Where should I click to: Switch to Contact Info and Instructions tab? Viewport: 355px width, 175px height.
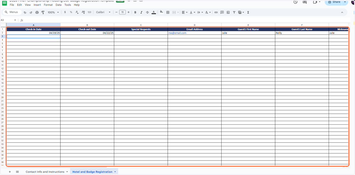(x=45, y=172)
